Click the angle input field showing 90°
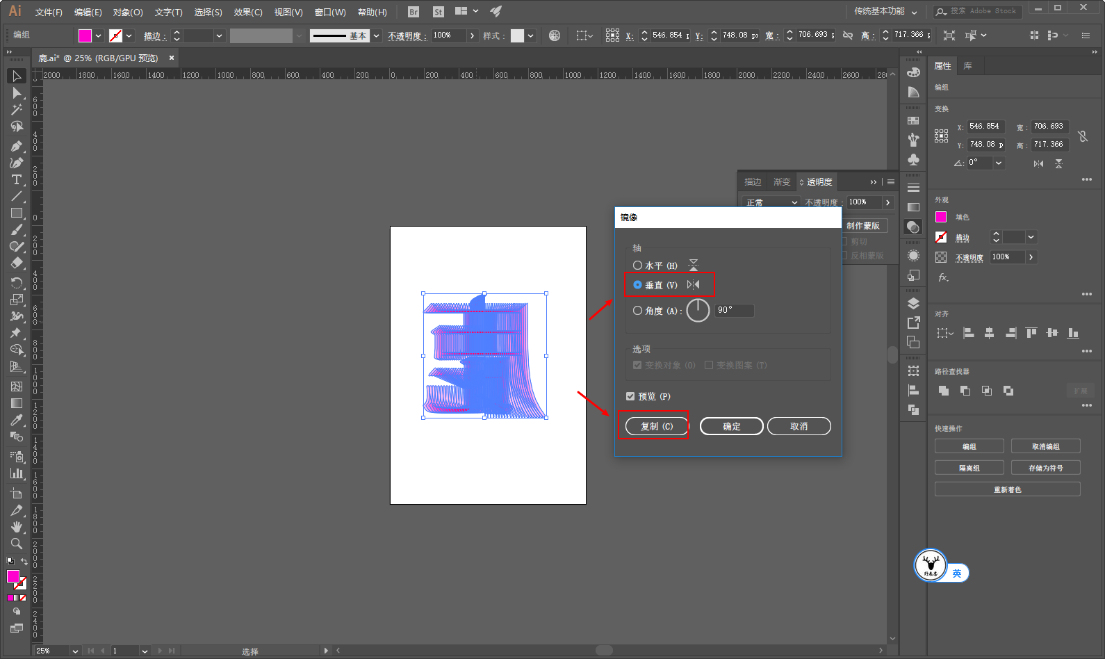1105x659 pixels. [x=734, y=310]
